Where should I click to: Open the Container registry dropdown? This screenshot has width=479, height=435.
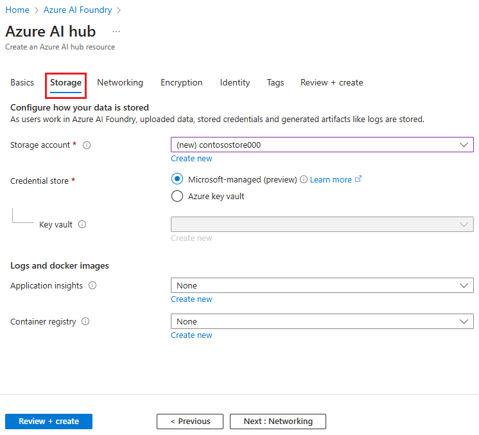pos(322,321)
